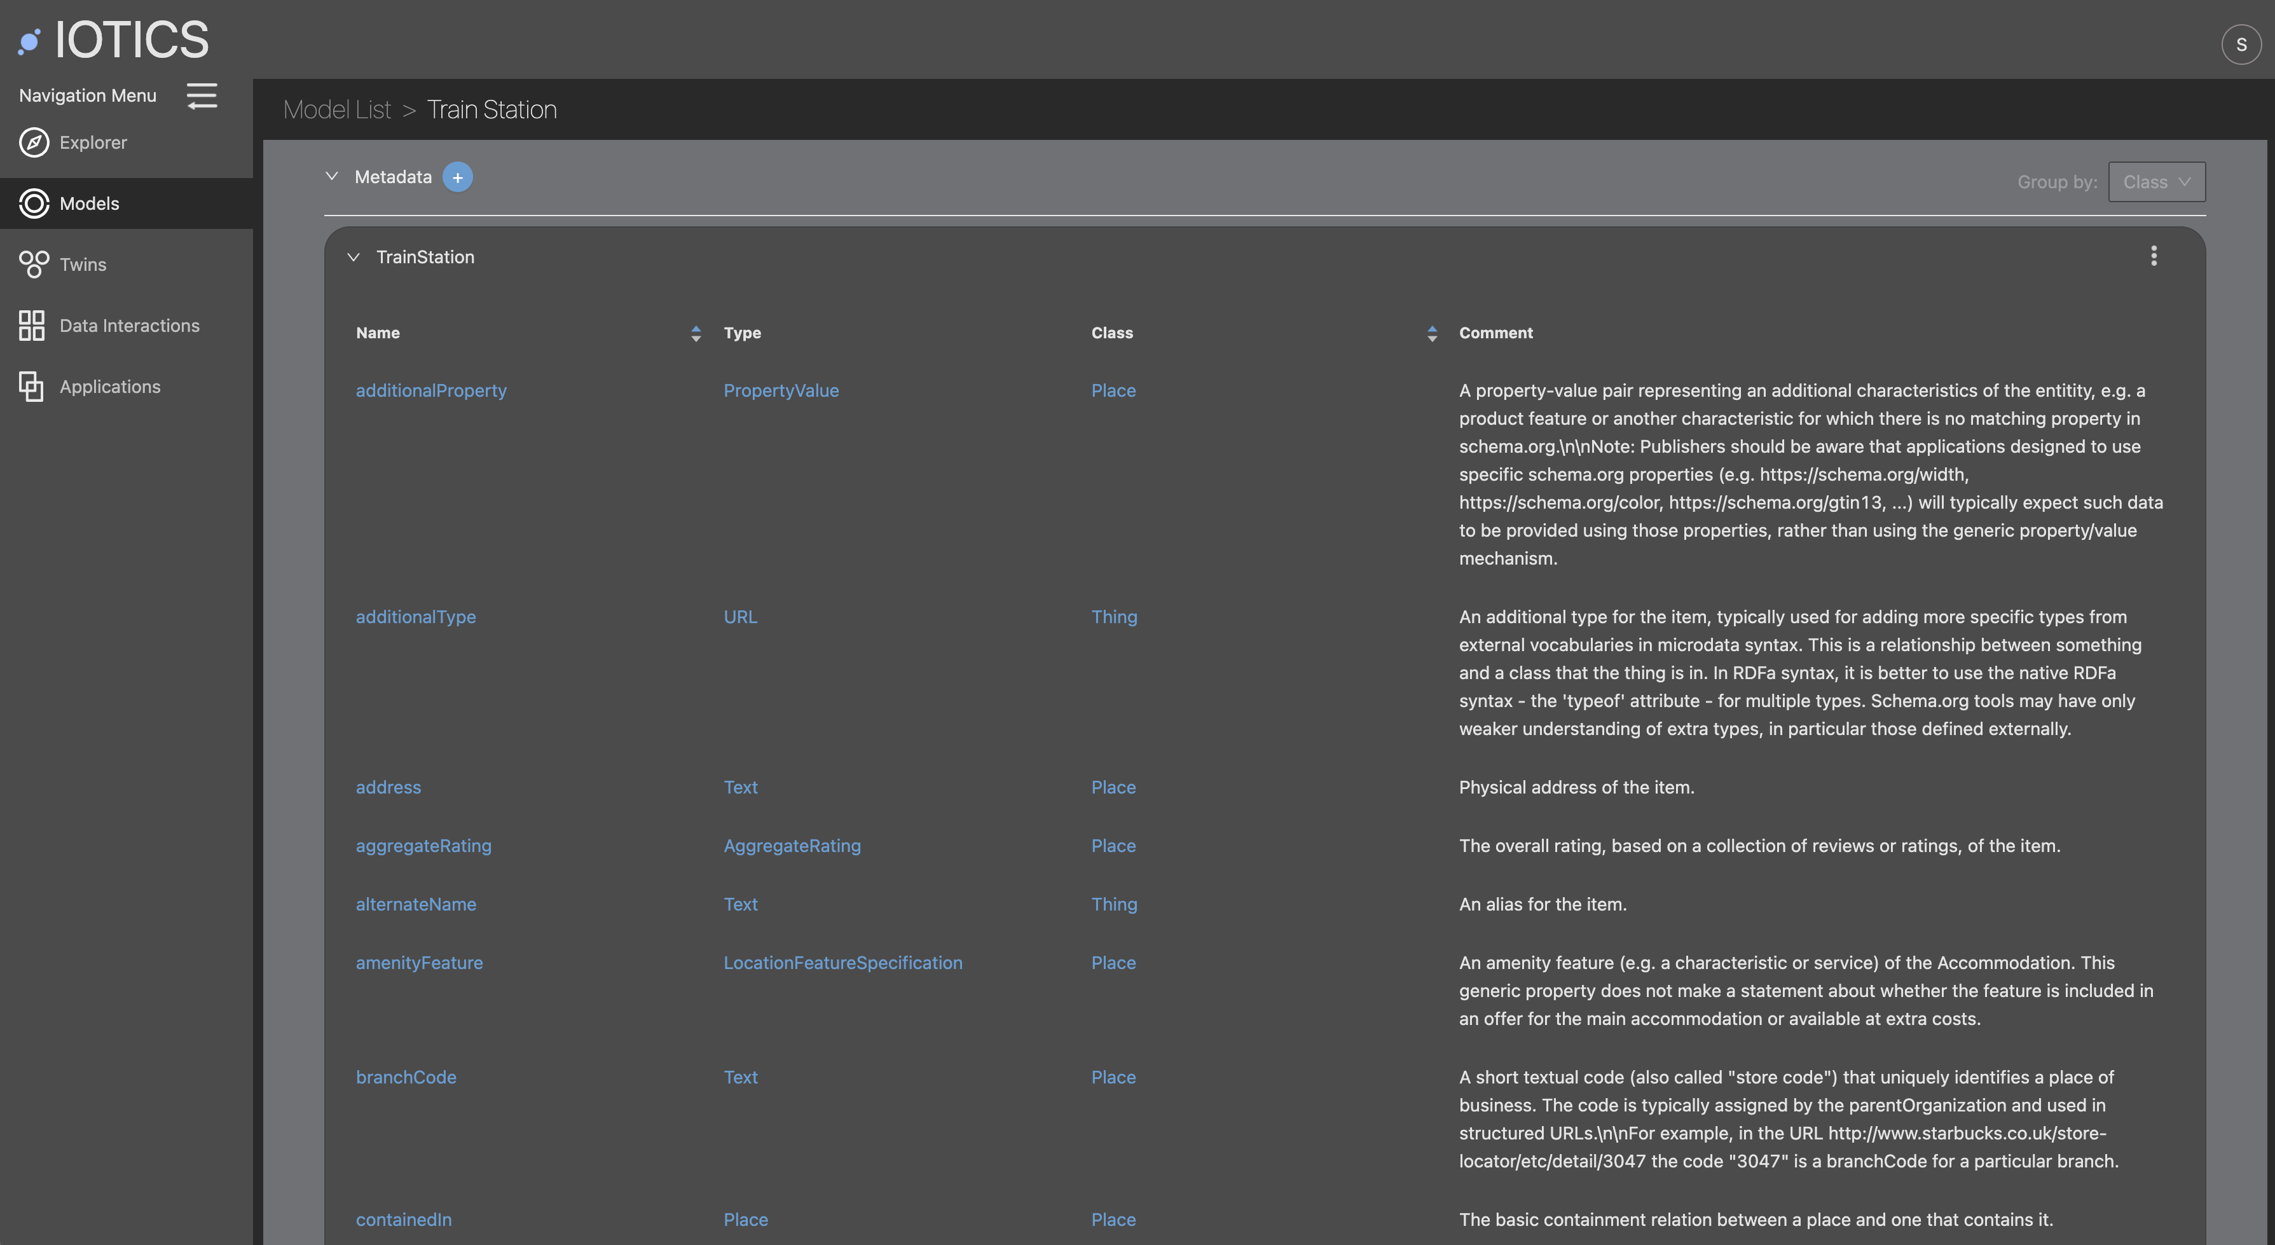2275x1245 pixels.
Task: Open Group by Class dropdown
Action: (x=2155, y=182)
